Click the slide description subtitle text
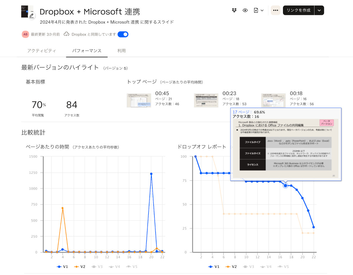The height and width of the screenshot is (275, 353). point(107,22)
